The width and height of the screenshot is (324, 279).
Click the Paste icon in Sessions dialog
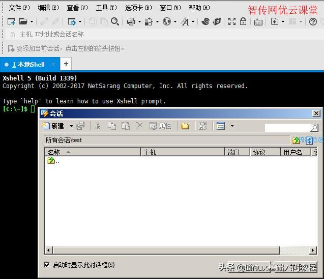(126, 126)
